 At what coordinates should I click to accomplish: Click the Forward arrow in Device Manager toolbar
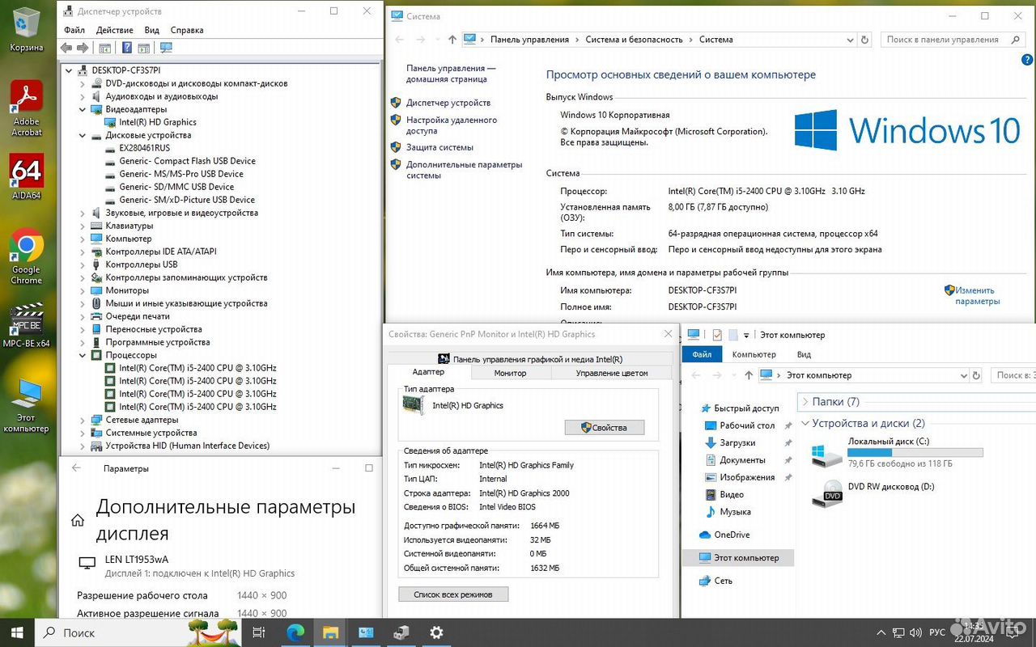pyautogui.click(x=81, y=48)
